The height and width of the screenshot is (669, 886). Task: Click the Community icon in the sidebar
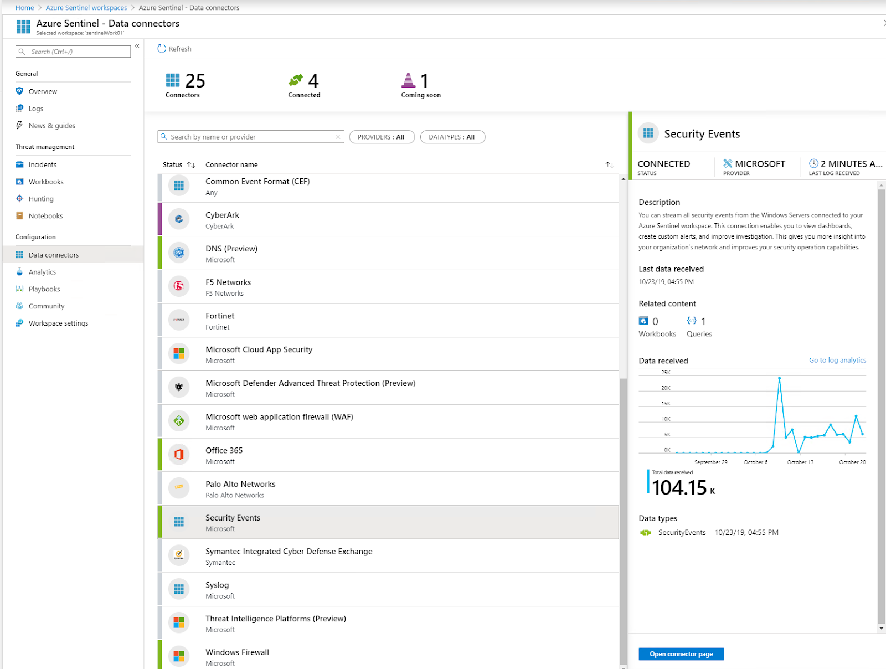pyautogui.click(x=19, y=306)
